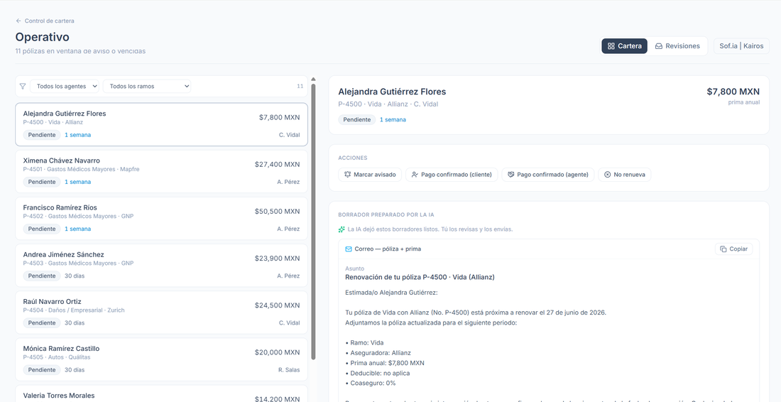Click the scrollbar up arrow

pos(313,79)
